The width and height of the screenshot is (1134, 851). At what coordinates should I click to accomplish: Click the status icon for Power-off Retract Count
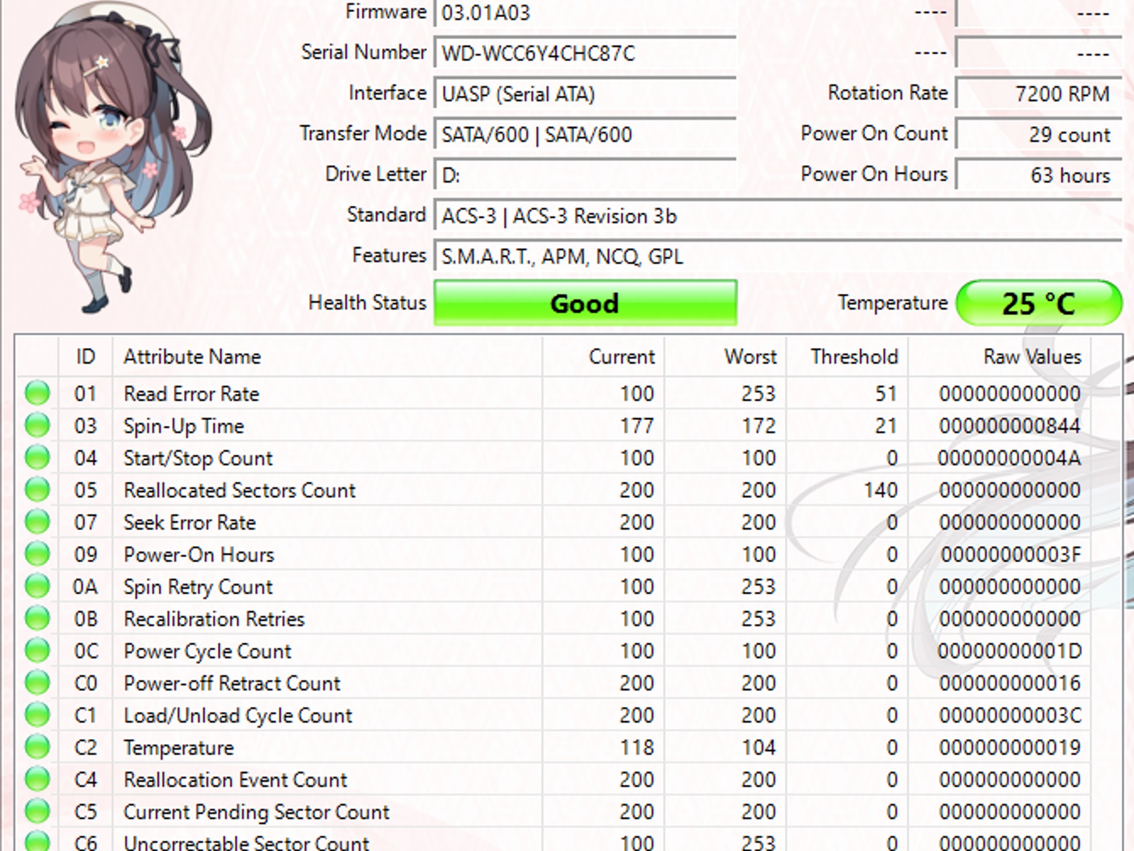pos(38,683)
